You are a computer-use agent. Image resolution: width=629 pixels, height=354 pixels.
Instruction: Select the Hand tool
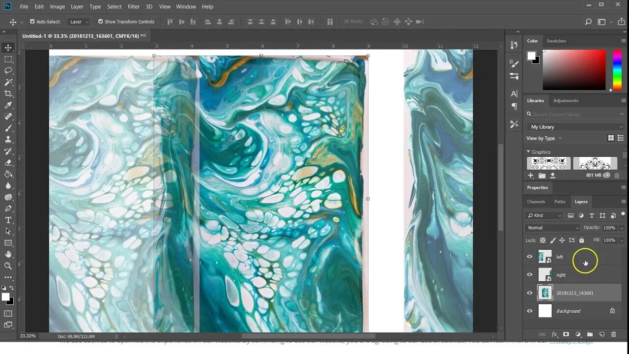[8, 254]
